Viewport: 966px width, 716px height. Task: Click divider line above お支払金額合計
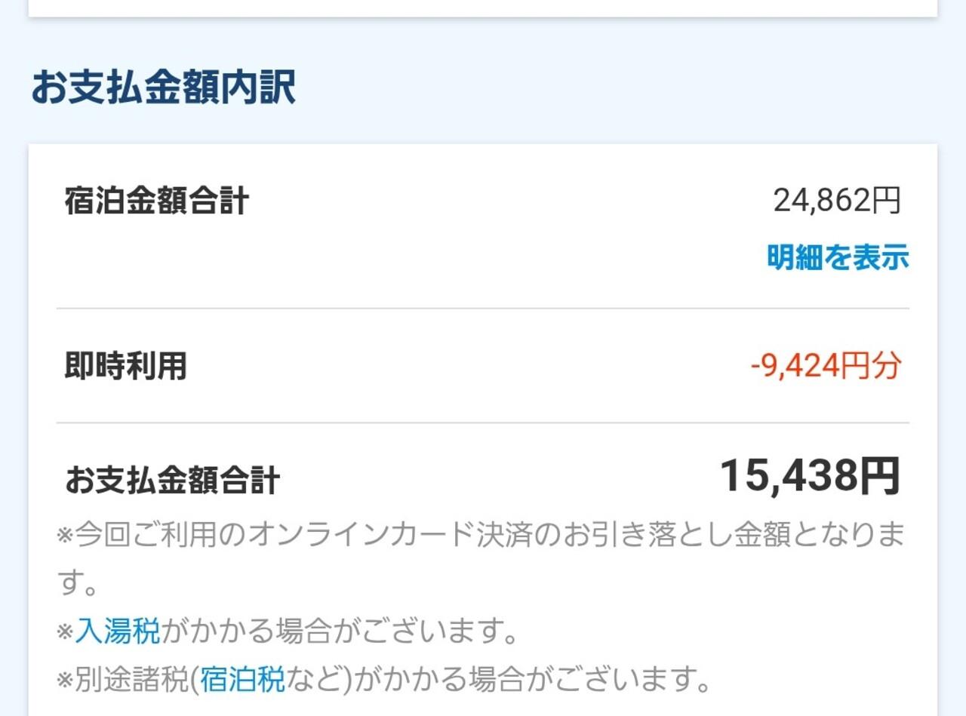coord(483,423)
